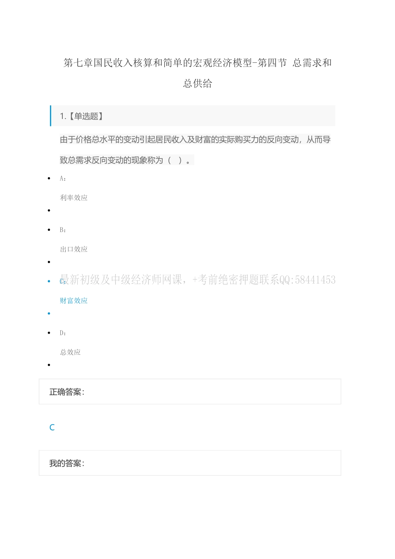Select option C 财富效应

tap(74, 301)
